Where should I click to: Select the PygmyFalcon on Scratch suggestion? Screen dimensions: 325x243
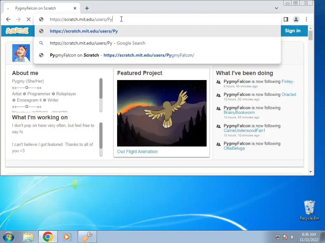click(x=157, y=55)
